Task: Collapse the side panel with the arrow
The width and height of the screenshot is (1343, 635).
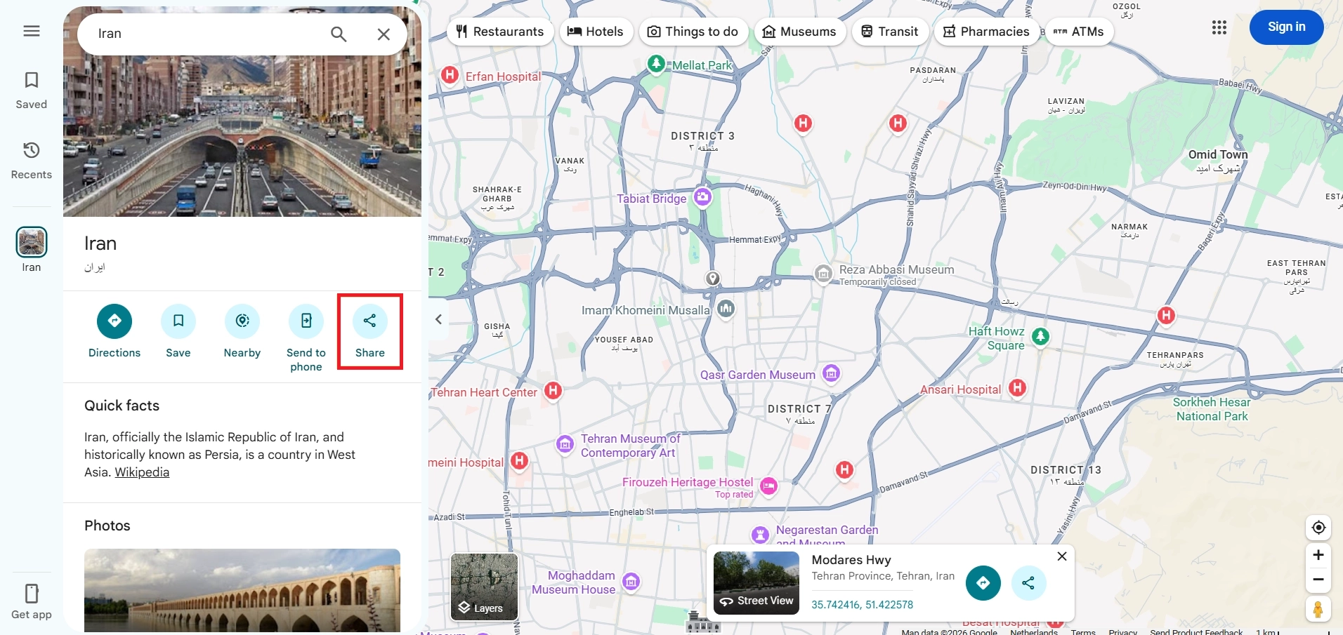Action: 438,319
